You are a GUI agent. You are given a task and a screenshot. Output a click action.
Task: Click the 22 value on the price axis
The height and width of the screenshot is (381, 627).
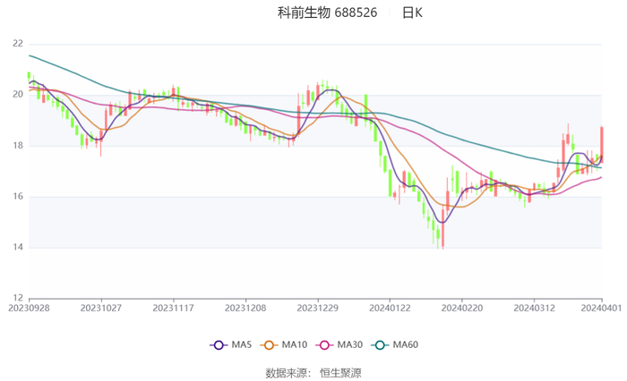(x=18, y=43)
